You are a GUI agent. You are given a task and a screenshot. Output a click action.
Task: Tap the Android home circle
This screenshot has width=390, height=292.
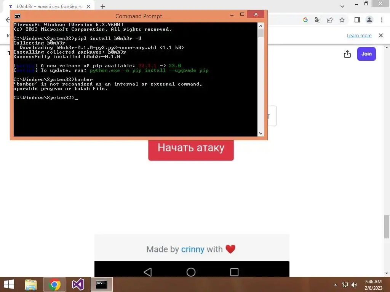pyautogui.click(x=191, y=272)
